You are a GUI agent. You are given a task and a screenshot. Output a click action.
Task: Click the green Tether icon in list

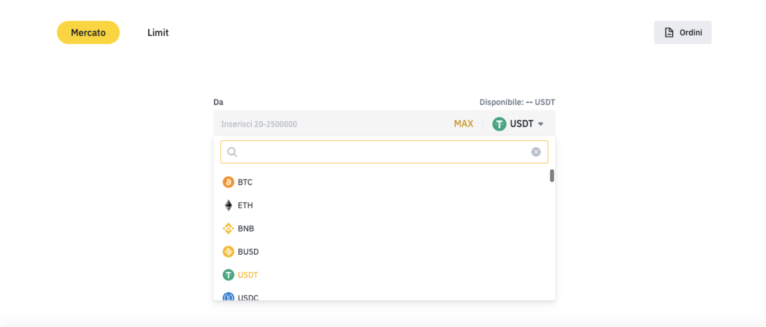(x=228, y=275)
